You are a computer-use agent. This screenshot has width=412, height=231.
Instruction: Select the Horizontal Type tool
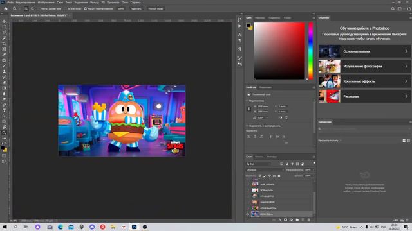pos(4,110)
